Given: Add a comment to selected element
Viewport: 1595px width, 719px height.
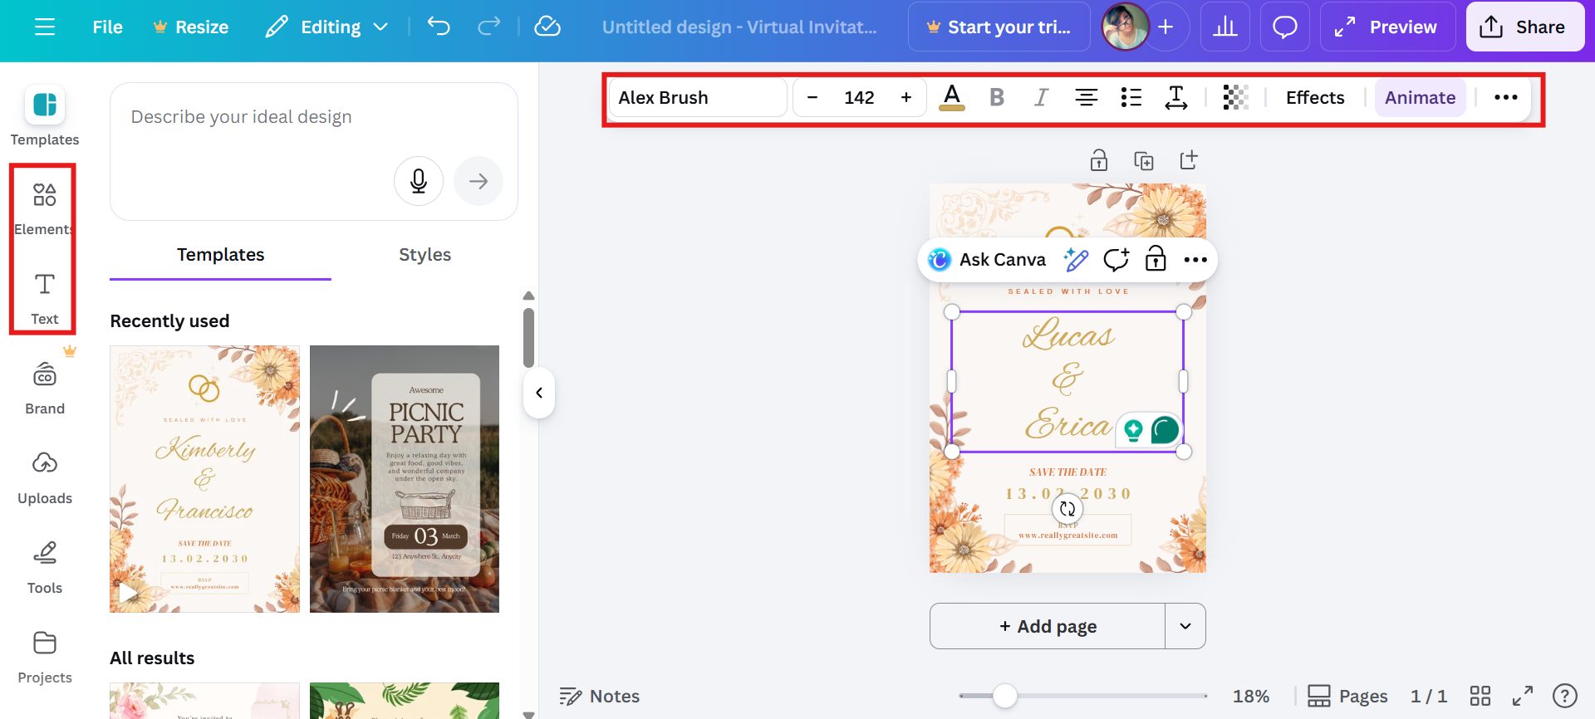Looking at the screenshot, I should click(x=1116, y=260).
